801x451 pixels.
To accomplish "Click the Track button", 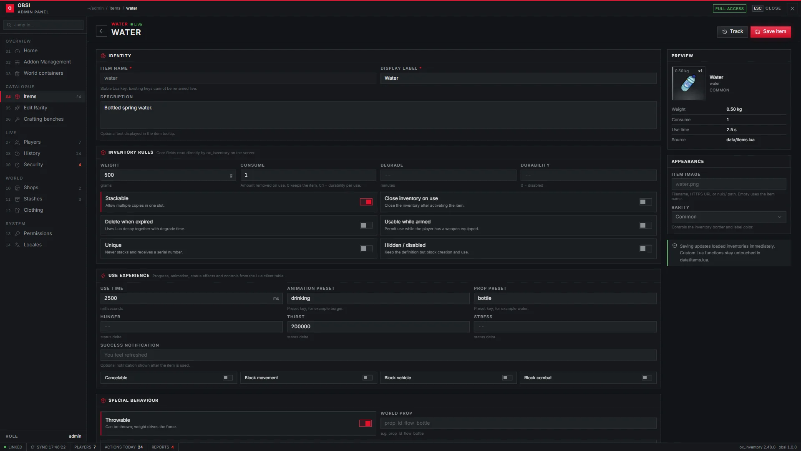I will tap(732, 32).
